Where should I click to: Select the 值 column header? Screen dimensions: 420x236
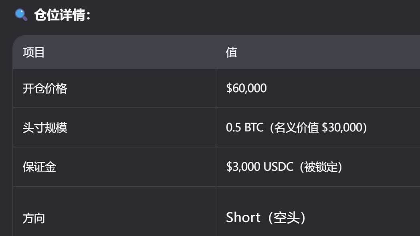click(232, 52)
